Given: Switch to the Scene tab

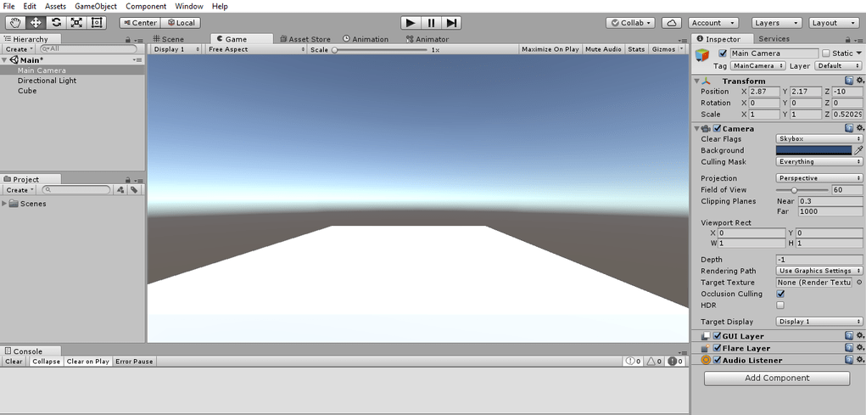Looking at the screenshot, I should [x=169, y=39].
